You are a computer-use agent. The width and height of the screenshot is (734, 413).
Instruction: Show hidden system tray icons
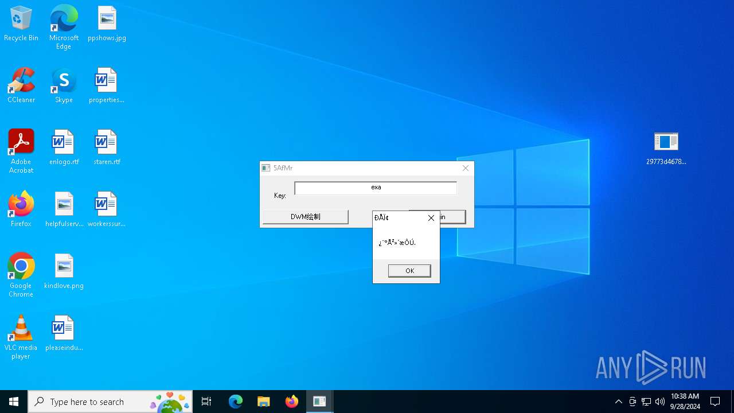[x=618, y=402]
